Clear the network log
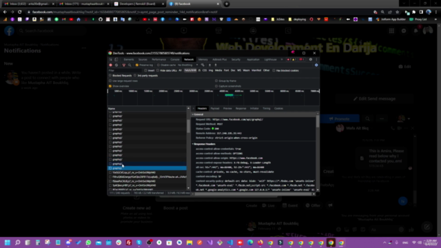 tap(116, 65)
